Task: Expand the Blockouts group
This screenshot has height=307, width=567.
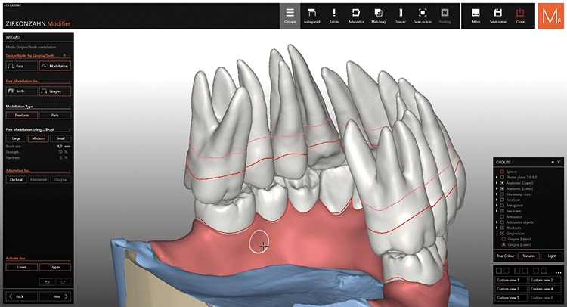Action: point(497,228)
